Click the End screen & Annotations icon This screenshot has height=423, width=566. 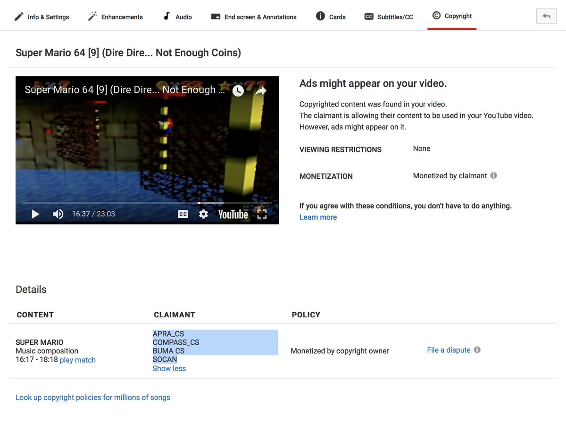[x=216, y=17]
